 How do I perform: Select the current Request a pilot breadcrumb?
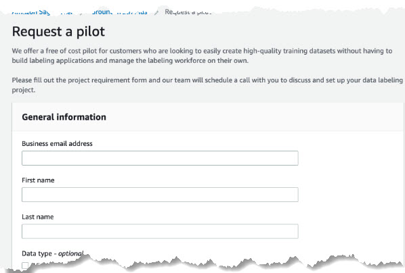(188, 12)
